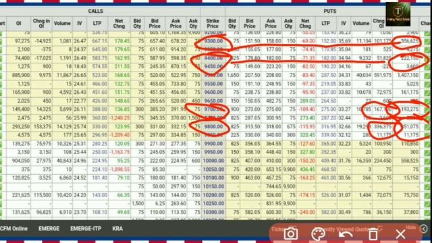Click puts LTP 409.40 for 10000 strike

[329, 161]
